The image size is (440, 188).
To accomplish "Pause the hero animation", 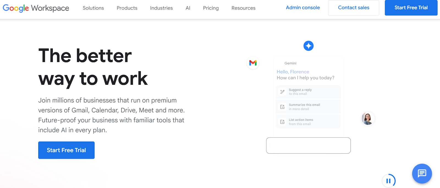I will (x=389, y=181).
